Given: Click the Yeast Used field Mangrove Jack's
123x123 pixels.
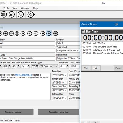Looking at the screenshot, I should (68, 50).
